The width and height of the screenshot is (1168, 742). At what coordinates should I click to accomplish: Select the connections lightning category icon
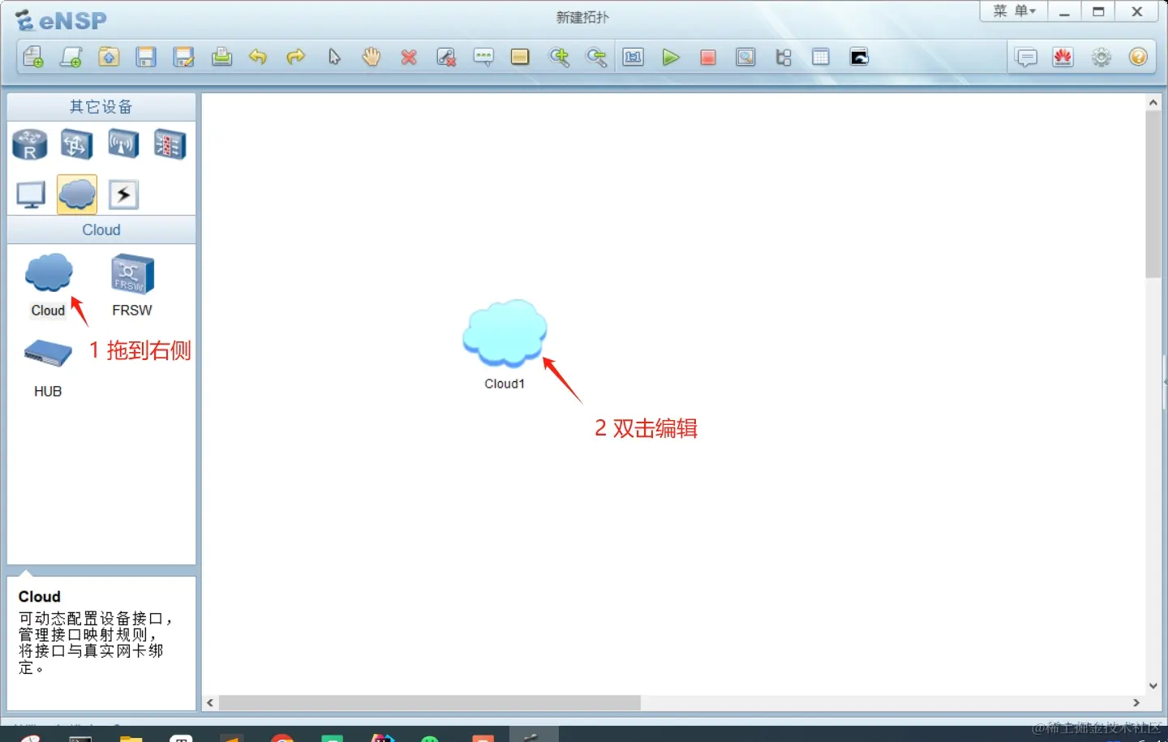coord(122,194)
